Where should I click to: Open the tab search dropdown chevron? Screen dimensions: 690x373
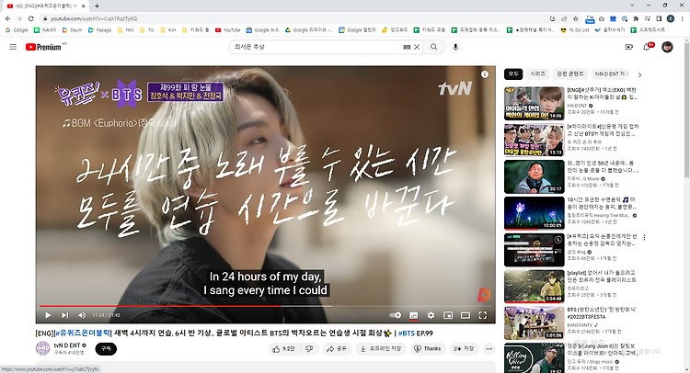(x=632, y=6)
